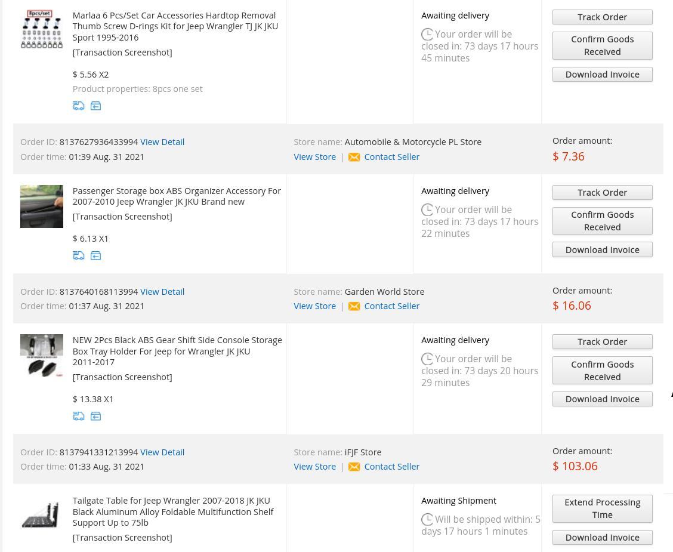Click the truck icon under Passenger Storage box item
The image size is (673, 552).
click(x=79, y=255)
